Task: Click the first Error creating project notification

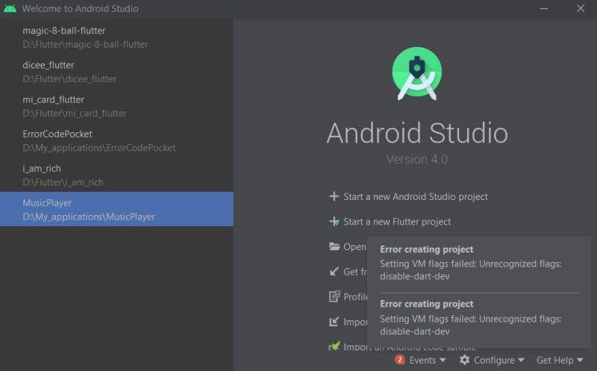Action: click(479, 263)
